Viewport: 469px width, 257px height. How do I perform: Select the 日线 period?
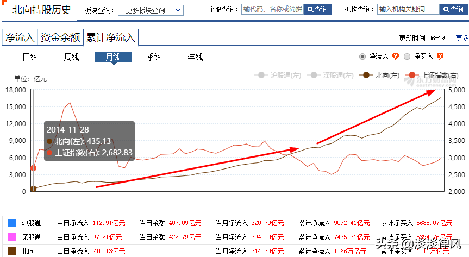(30, 57)
